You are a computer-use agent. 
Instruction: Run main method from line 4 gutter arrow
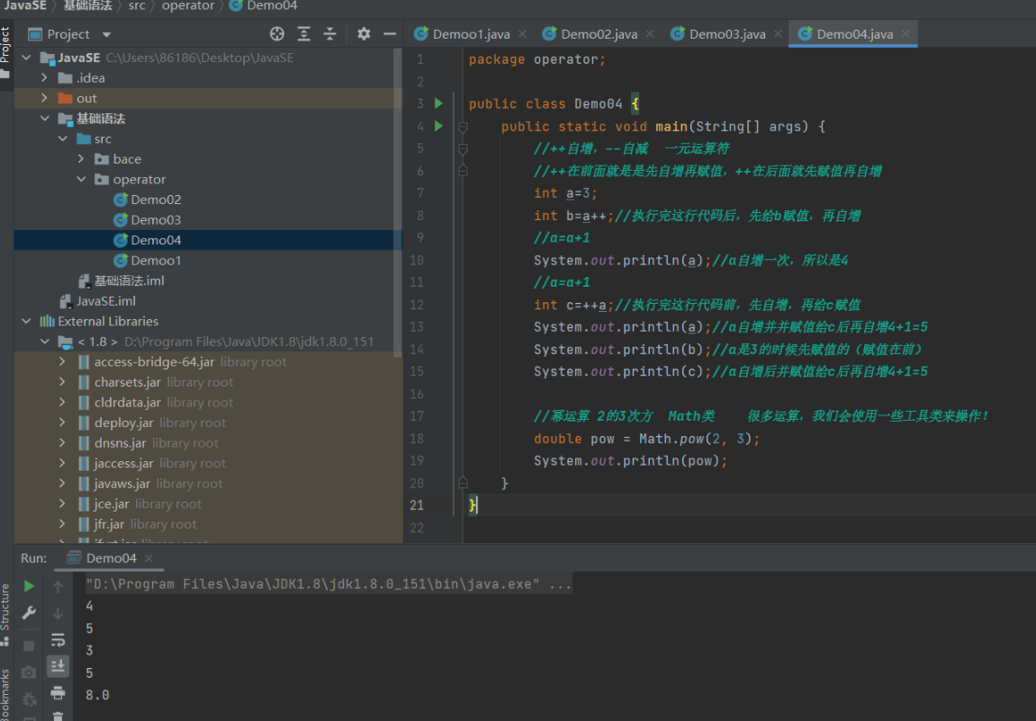(x=438, y=126)
